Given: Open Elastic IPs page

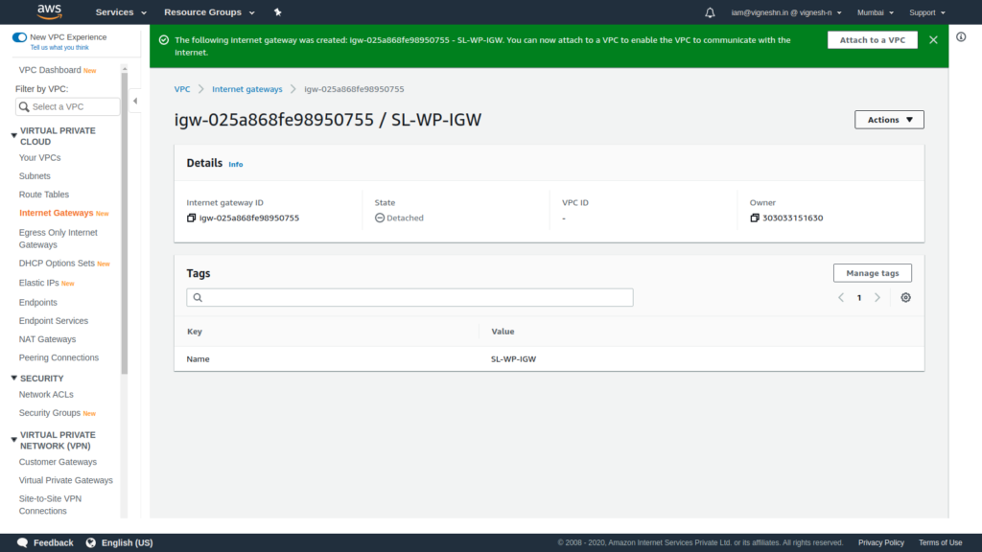Looking at the screenshot, I should pos(38,283).
